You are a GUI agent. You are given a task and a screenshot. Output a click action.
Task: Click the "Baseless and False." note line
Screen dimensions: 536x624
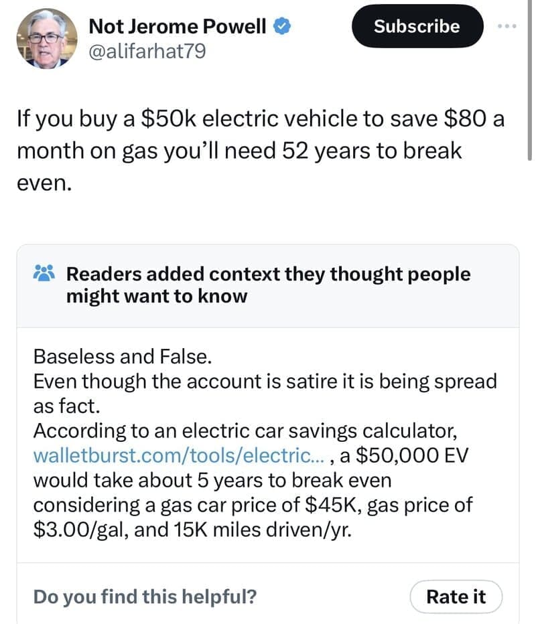[123, 356]
